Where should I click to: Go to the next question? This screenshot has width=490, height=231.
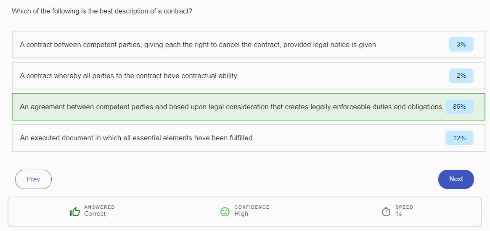point(456,179)
